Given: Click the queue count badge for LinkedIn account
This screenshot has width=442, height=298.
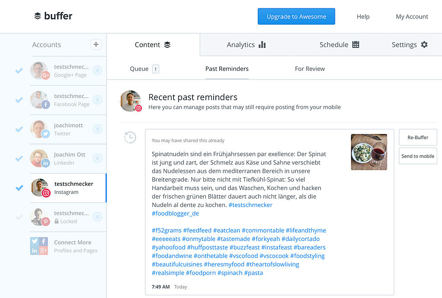Looking at the screenshot, I should click(98, 159).
